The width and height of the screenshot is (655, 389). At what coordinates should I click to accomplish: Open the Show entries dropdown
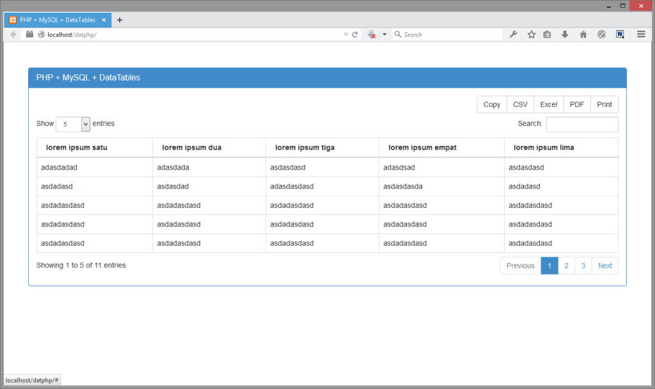[x=72, y=123]
